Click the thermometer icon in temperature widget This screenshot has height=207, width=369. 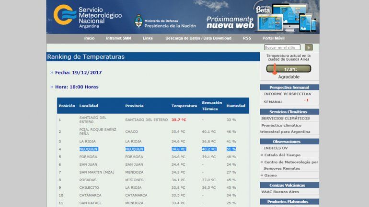pyautogui.click(x=275, y=69)
